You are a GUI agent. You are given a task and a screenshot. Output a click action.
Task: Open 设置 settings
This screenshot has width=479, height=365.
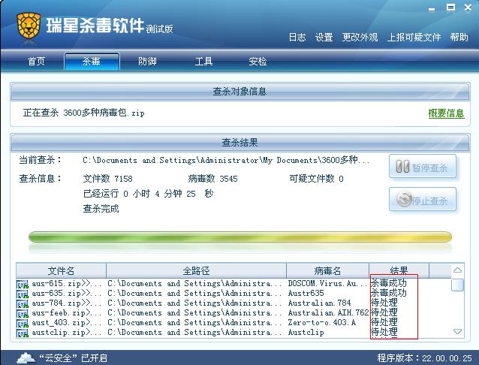coord(324,38)
